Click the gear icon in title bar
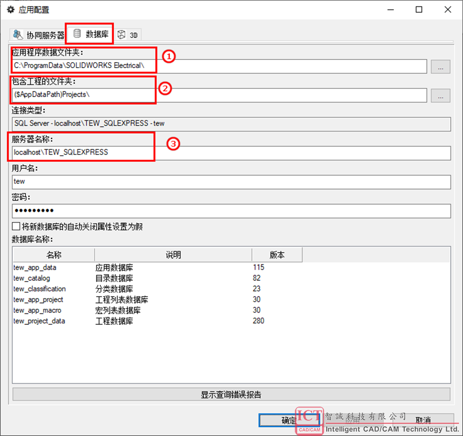Image resolution: width=463 pixels, height=436 pixels. click(x=11, y=10)
